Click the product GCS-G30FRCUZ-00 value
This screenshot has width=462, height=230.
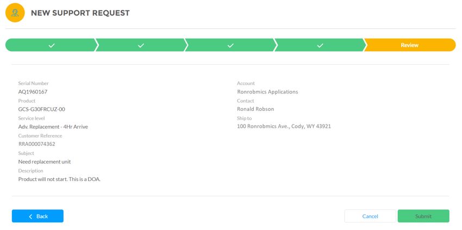tap(41, 109)
